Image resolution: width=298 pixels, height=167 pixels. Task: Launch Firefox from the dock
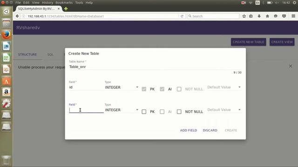click(6, 35)
